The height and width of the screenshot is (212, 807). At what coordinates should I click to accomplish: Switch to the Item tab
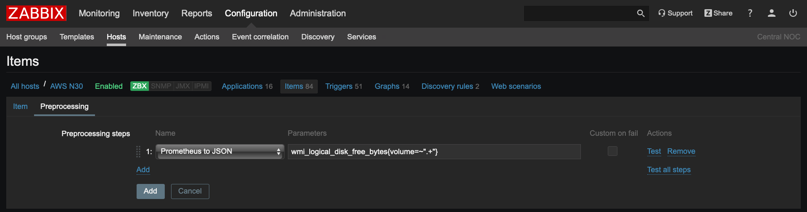20,106
